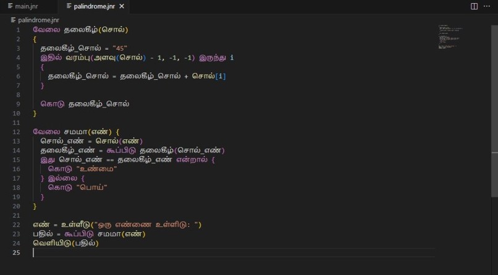
Task: Click சொல்_எண் variable on line 13
Action: tap(62, 141)
